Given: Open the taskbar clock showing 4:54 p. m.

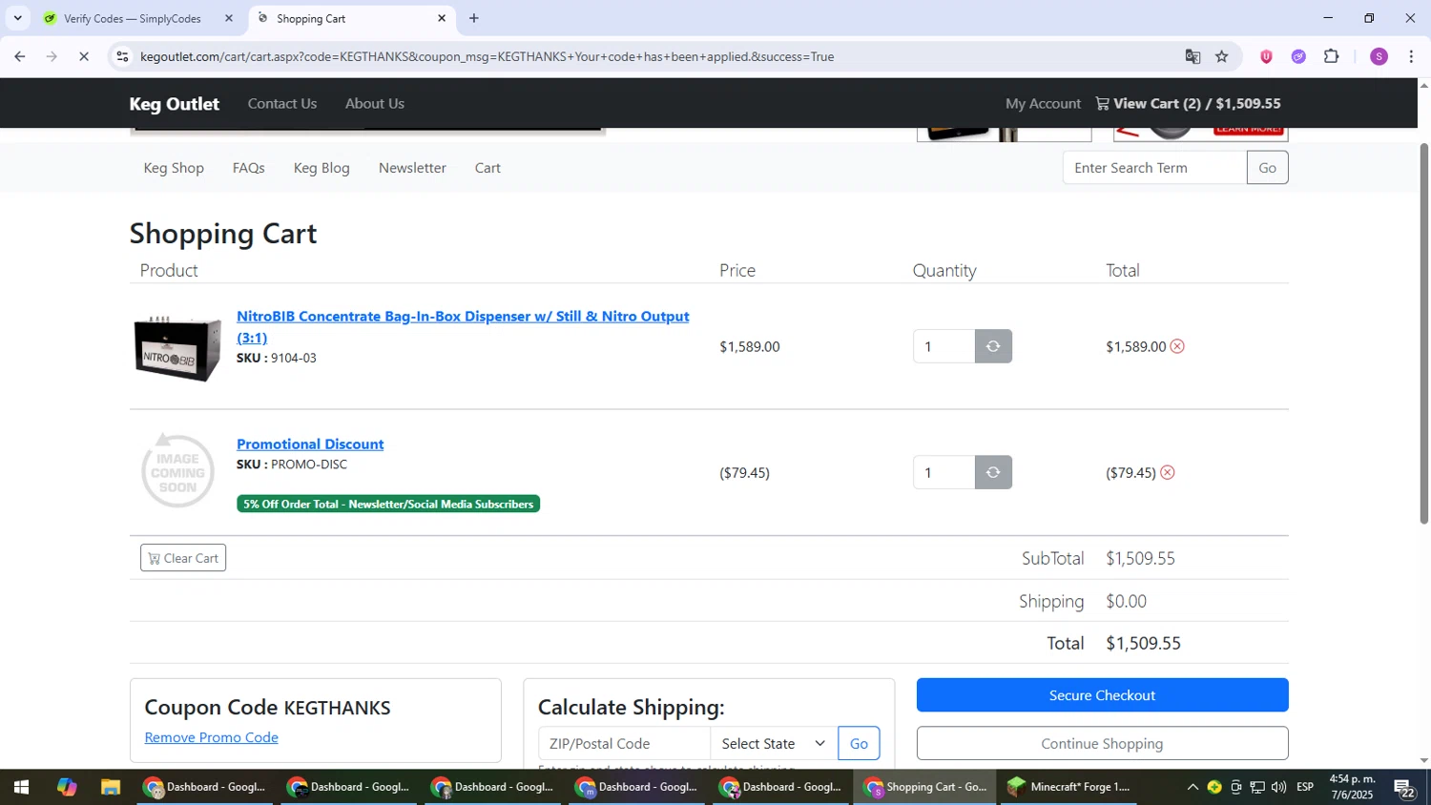Looking at the screenshot, I should tap(1353, 787).
